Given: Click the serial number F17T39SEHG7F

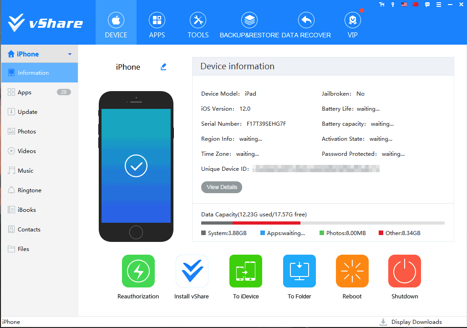Looking at the screenshot, I should click(266, 124).
